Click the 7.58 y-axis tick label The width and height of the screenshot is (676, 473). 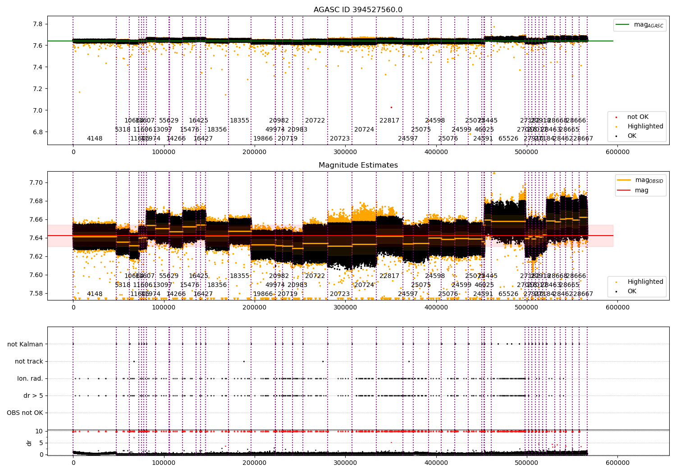point(36,293)
